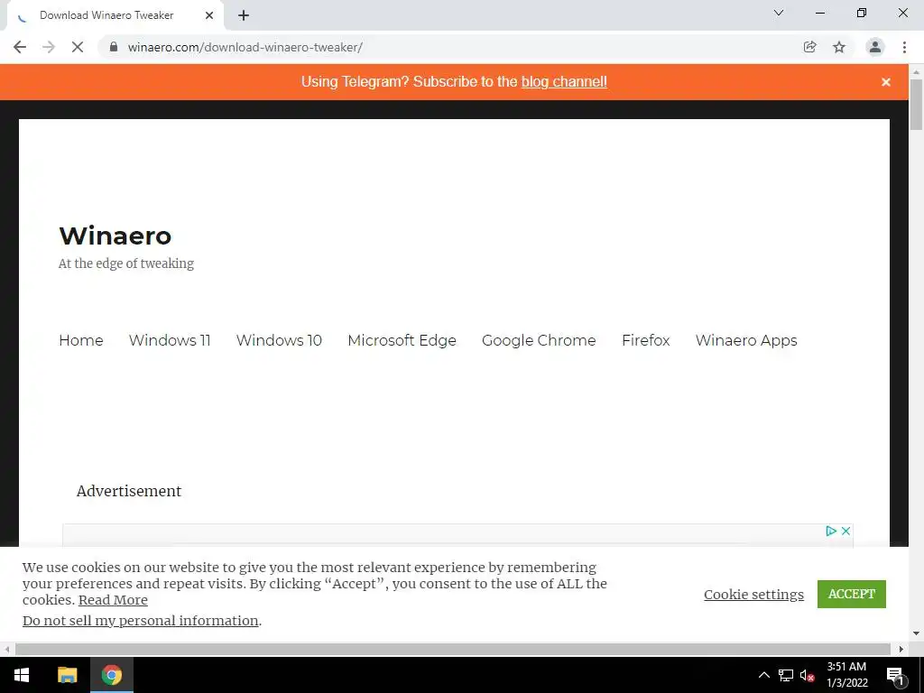The image size is (924, 693).
Task: Open the AdChoices triangle icon
Action: (x=831, y=531)
